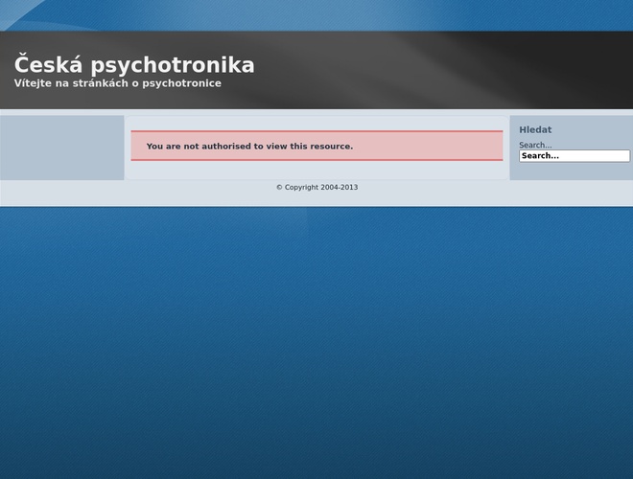Focus the Search input field

(574, 156)
